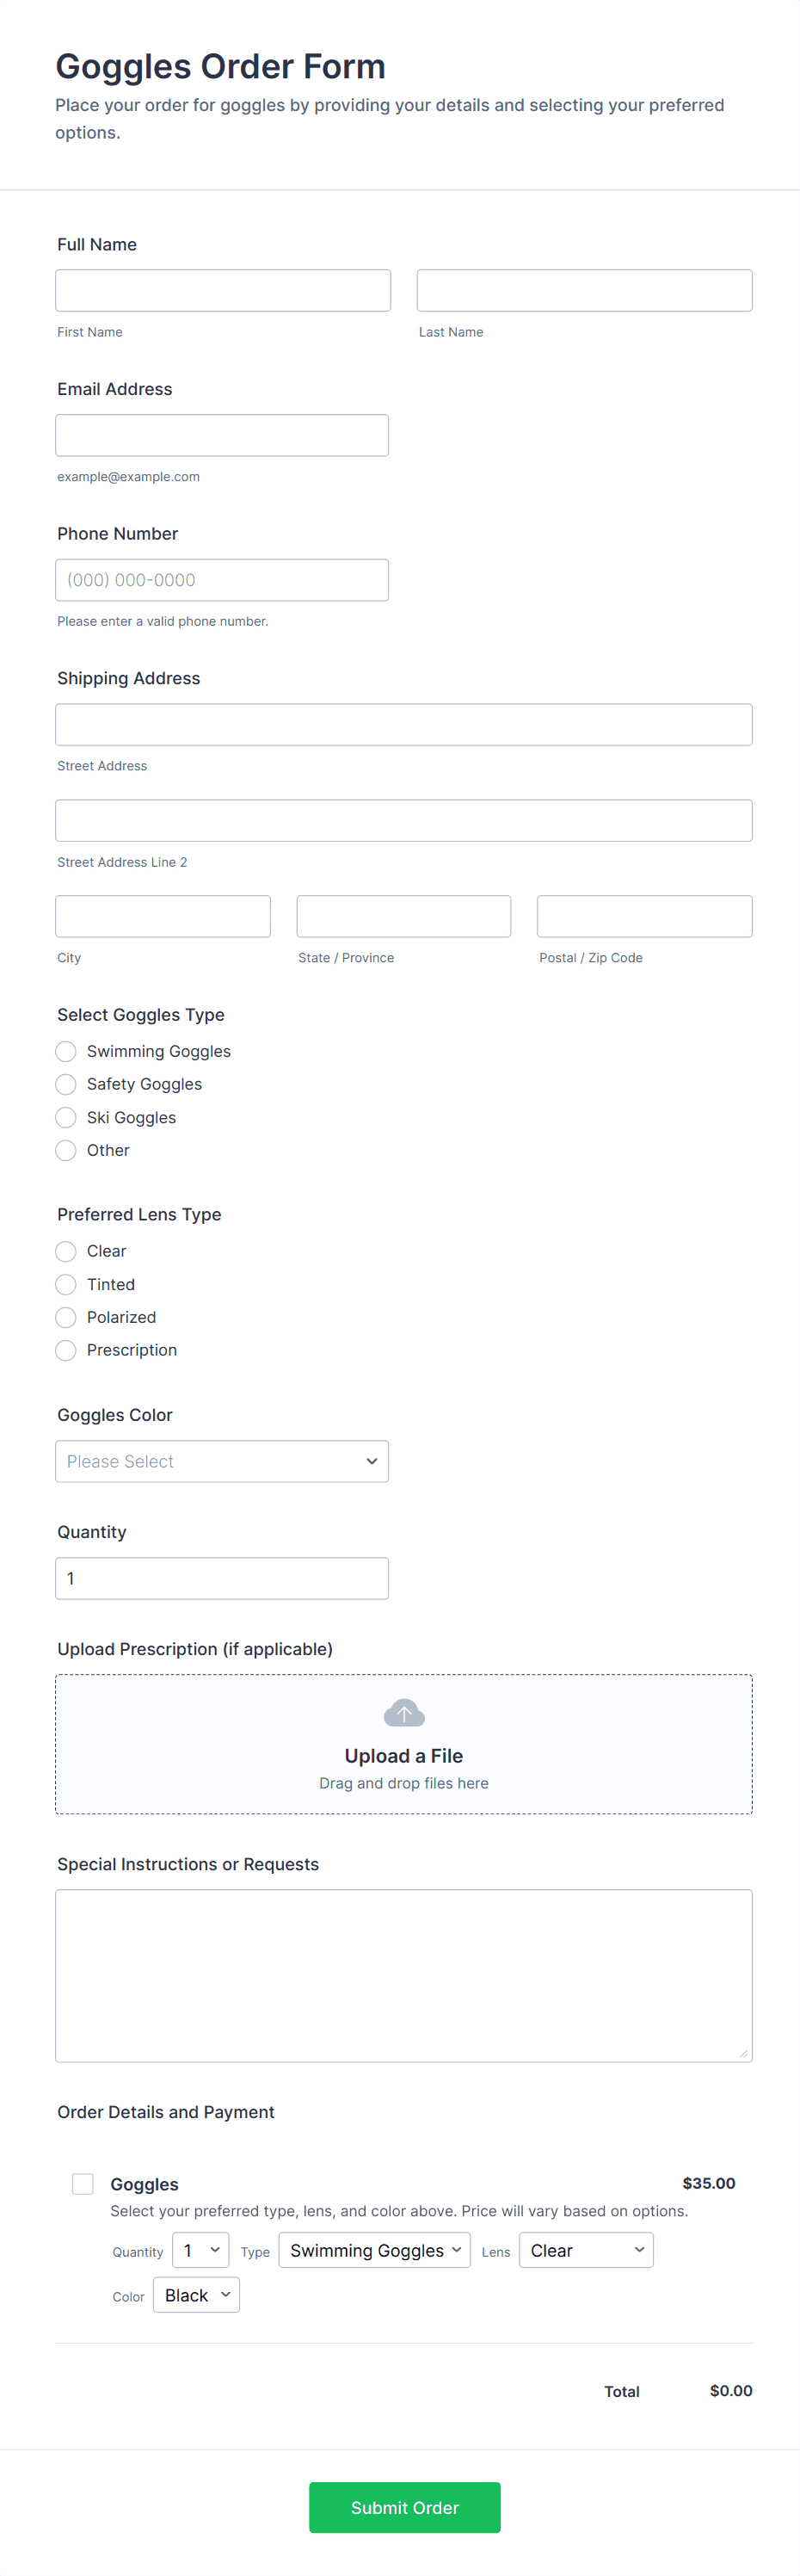The image size is (800, 2576).
Task: Click the cloud upload icon
Action: click(x=404, y=1714)
